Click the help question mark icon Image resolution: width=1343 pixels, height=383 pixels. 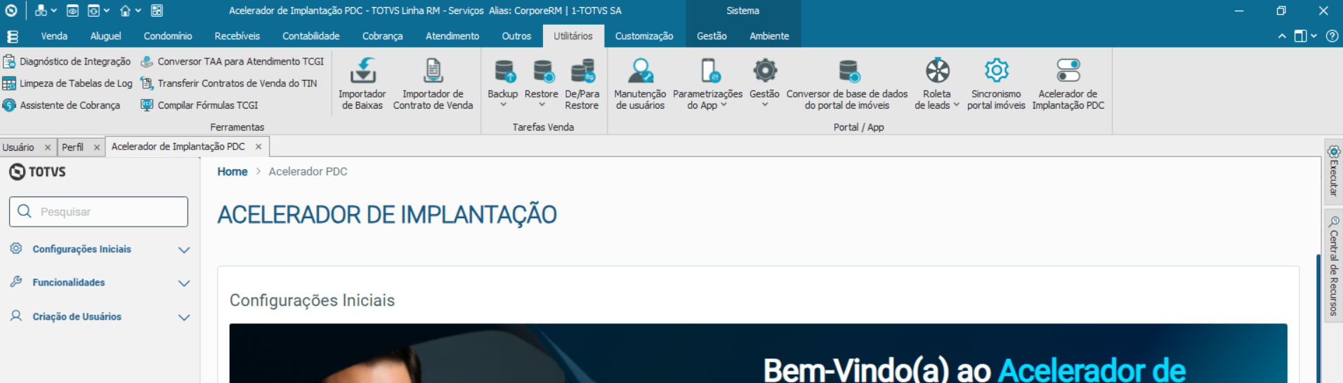click(1332, 36)
